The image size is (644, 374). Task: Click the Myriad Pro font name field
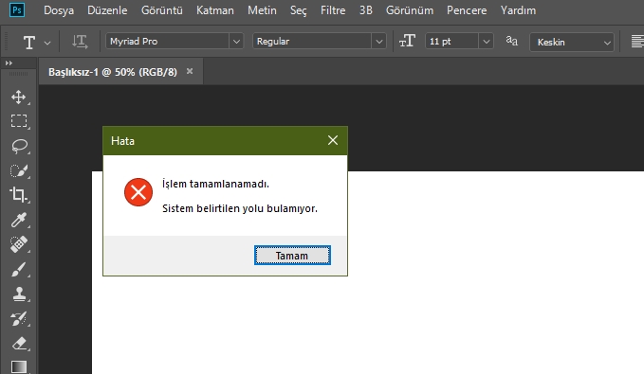click(x=168, y=42)
